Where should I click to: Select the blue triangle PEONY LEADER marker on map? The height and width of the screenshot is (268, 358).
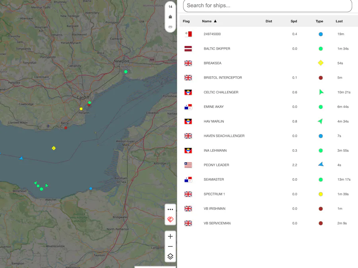(21, 158)
